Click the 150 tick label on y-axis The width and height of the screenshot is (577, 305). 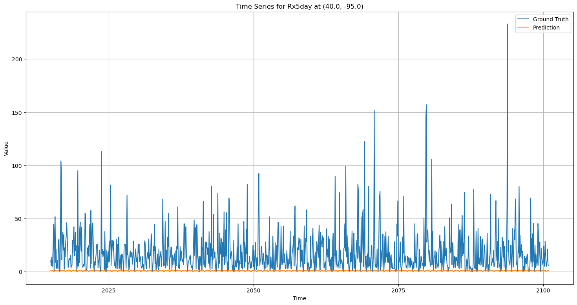[18, 112]
